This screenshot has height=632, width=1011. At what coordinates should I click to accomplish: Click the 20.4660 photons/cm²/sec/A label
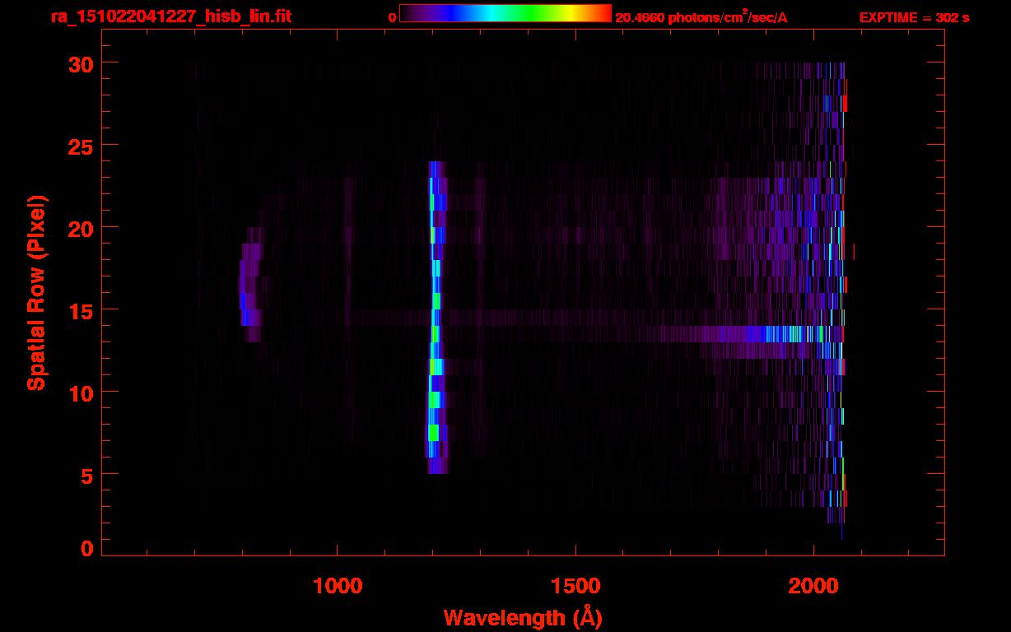701,17
